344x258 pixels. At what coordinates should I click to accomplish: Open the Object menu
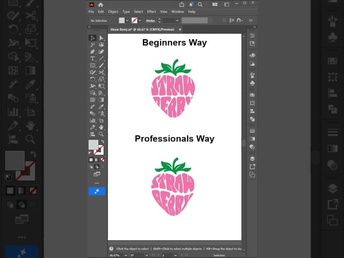point(113,12)
